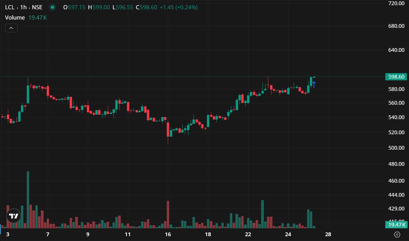
Task: Click the tall red volume bar at date 16
Action: (x=168, y=214)
